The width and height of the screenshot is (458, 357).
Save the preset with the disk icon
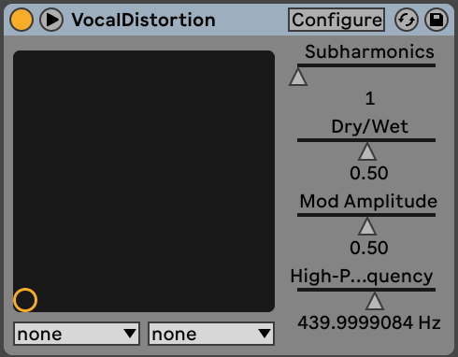437,20
